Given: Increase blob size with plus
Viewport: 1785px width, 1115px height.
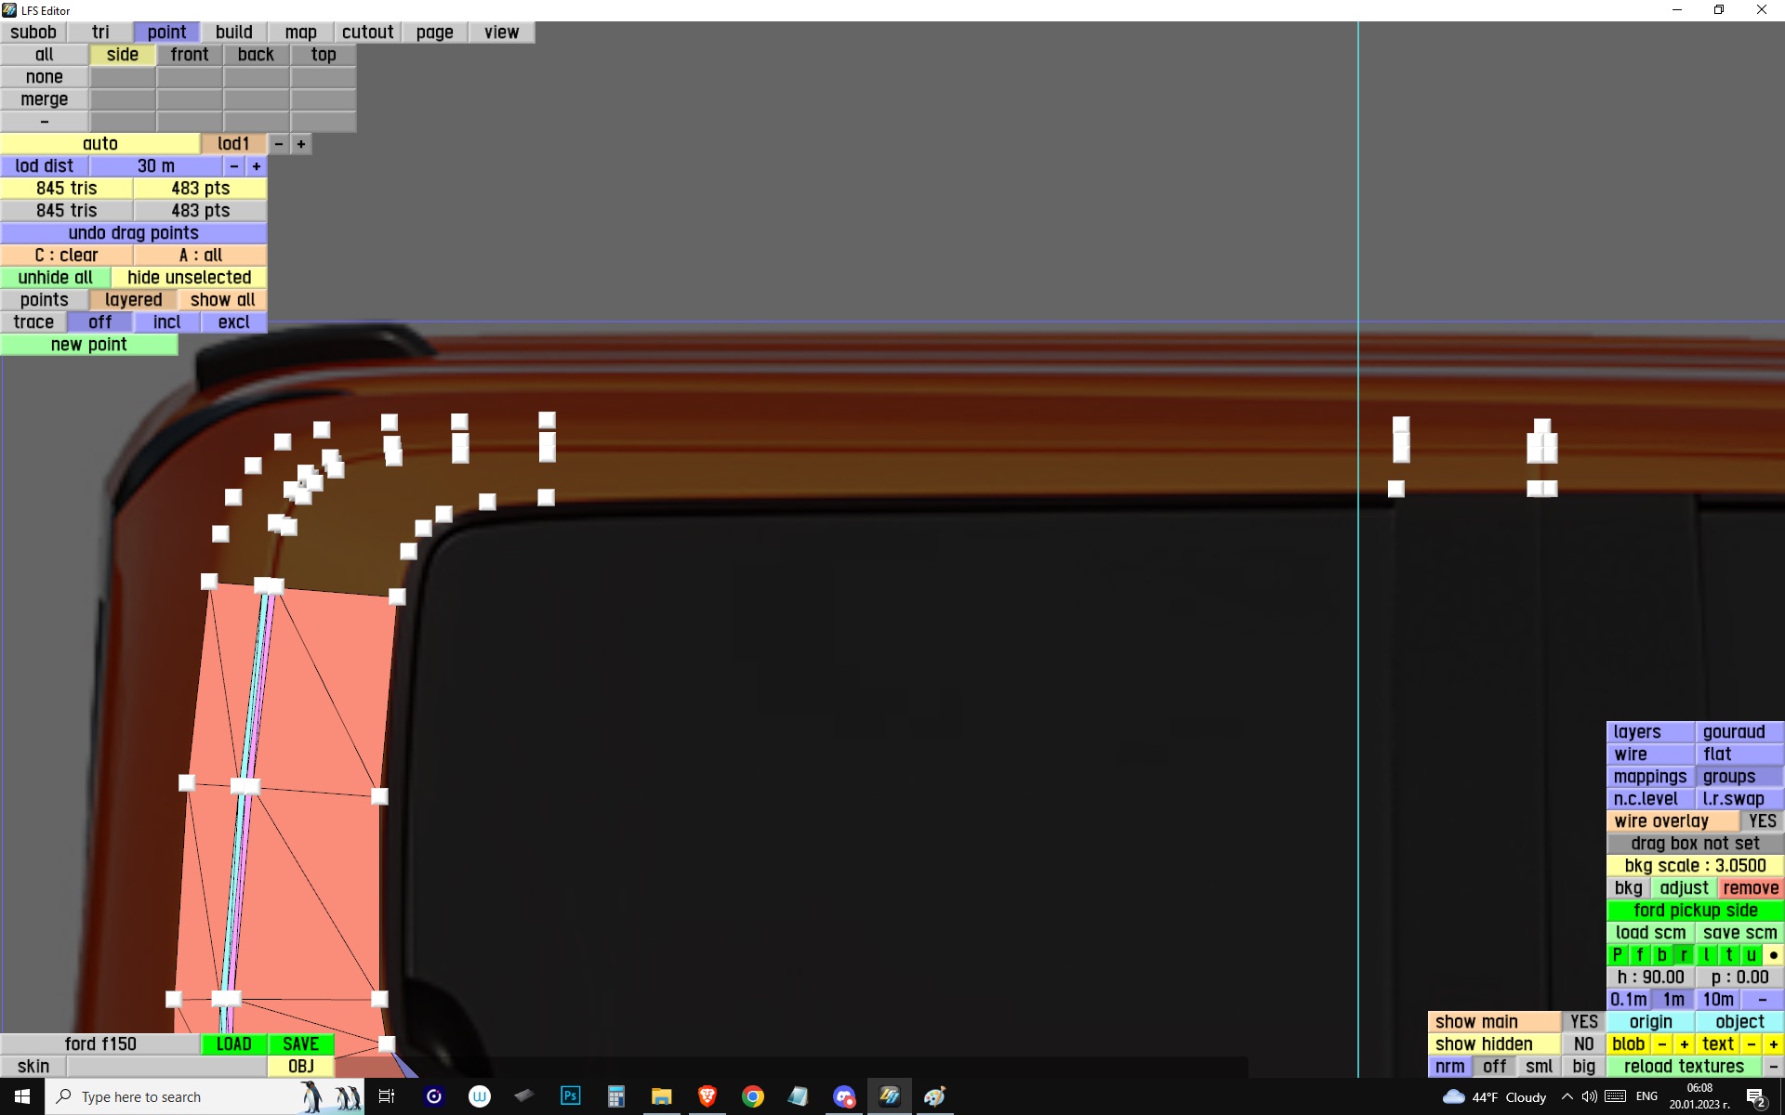Looking at the screenshot, I should click(1684, 1043).
